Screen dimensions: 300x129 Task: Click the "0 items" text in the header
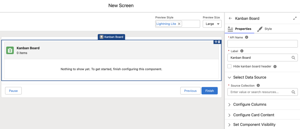click(22, 53)
